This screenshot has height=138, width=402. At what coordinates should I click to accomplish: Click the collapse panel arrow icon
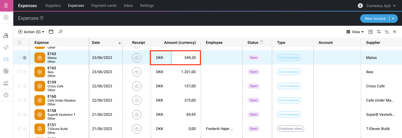pyautogui.click(x=394, y=32)
